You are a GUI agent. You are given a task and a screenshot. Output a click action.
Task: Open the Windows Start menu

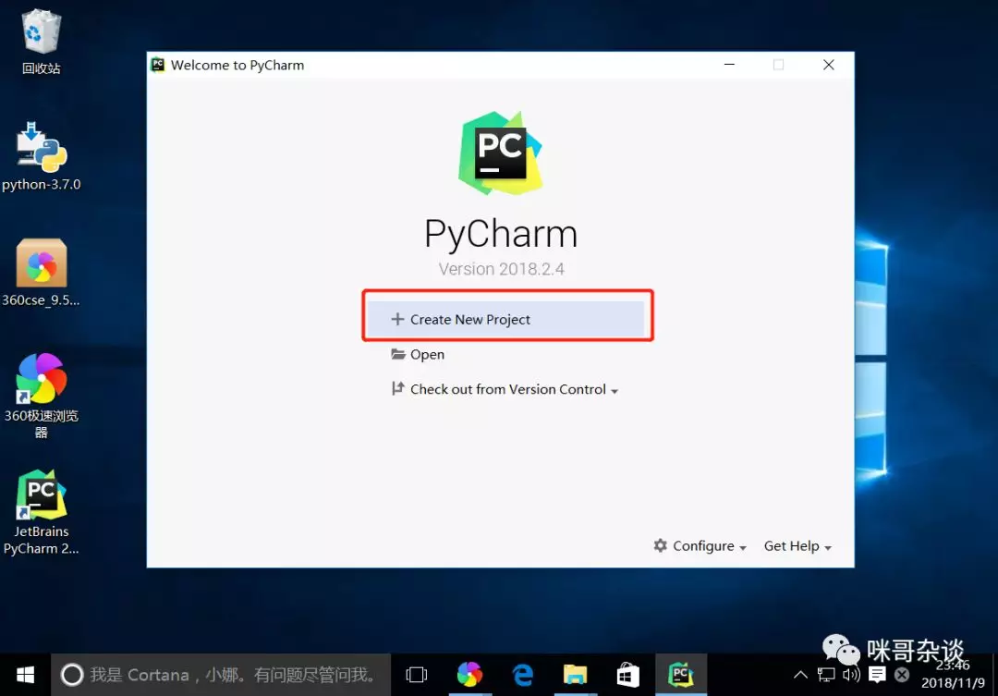coord(26,675)
